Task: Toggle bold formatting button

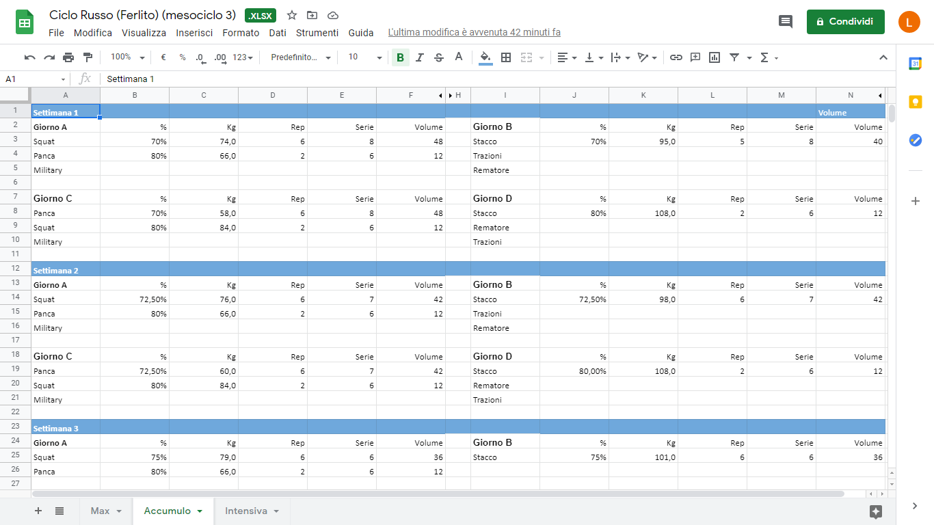Action: (400, 57)
